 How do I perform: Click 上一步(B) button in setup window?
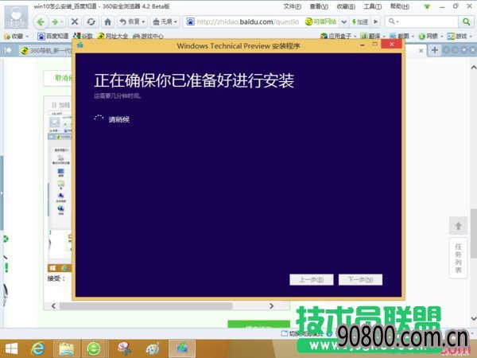point(312,279)
